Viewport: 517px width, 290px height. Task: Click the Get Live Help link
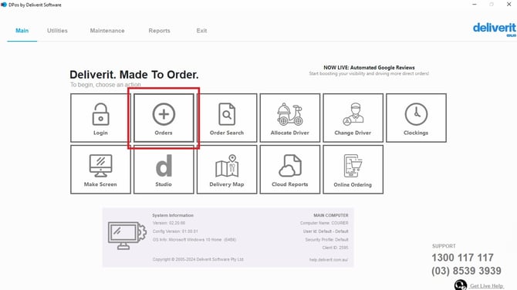click(487, 285)
